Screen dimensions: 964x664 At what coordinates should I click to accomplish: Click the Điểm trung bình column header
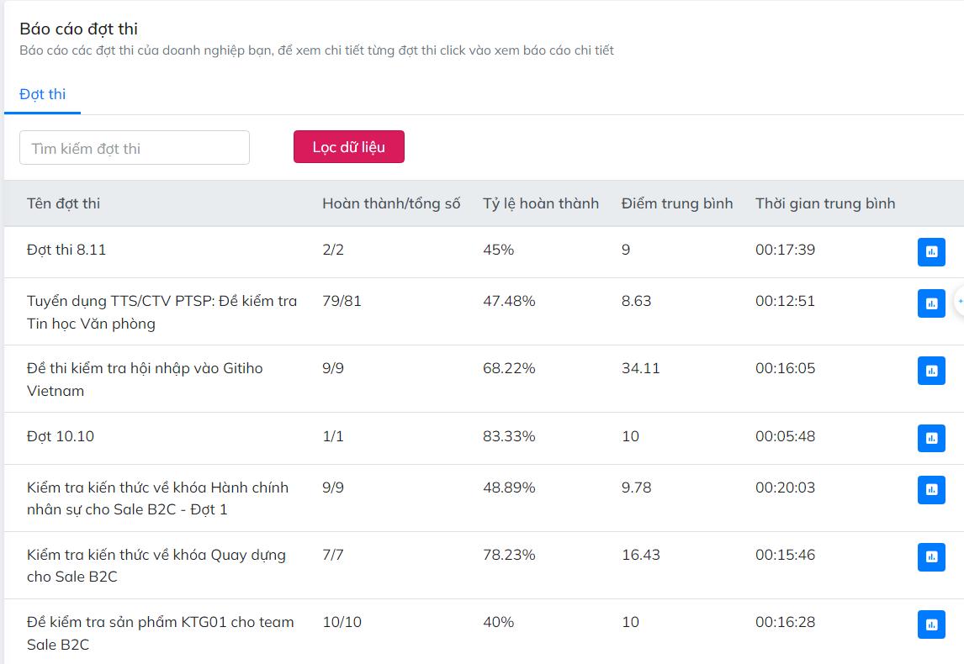point(676,203)
